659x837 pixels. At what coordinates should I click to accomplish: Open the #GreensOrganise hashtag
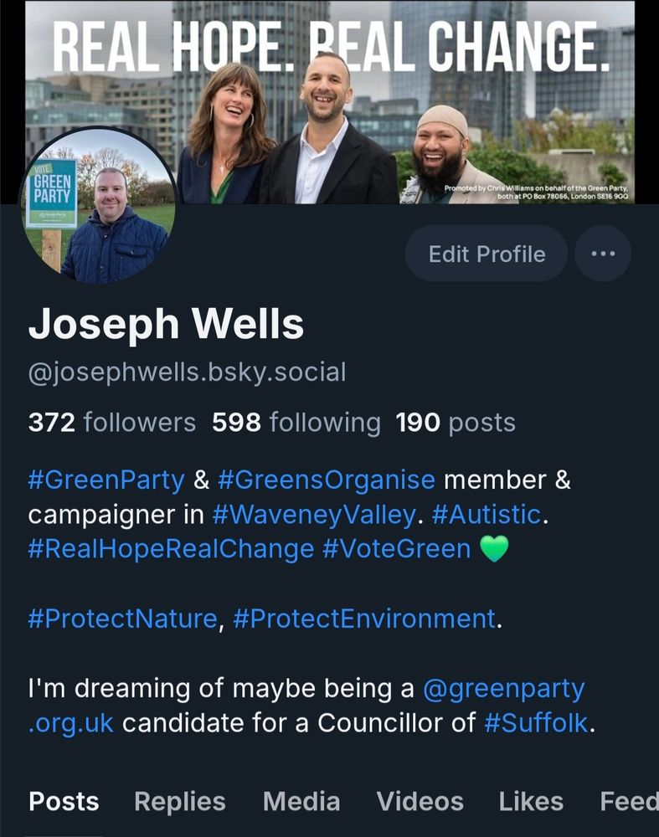pos(327,480)
